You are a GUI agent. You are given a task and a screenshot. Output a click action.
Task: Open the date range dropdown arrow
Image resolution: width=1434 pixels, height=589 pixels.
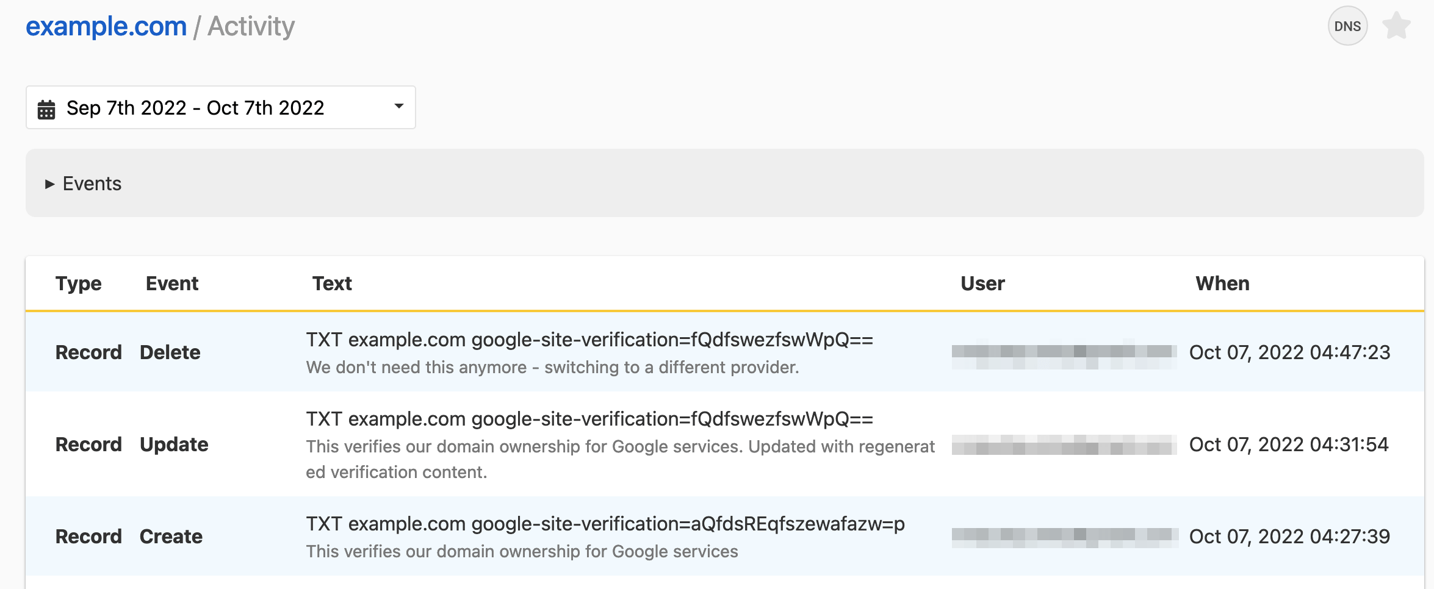pos(399,107)
